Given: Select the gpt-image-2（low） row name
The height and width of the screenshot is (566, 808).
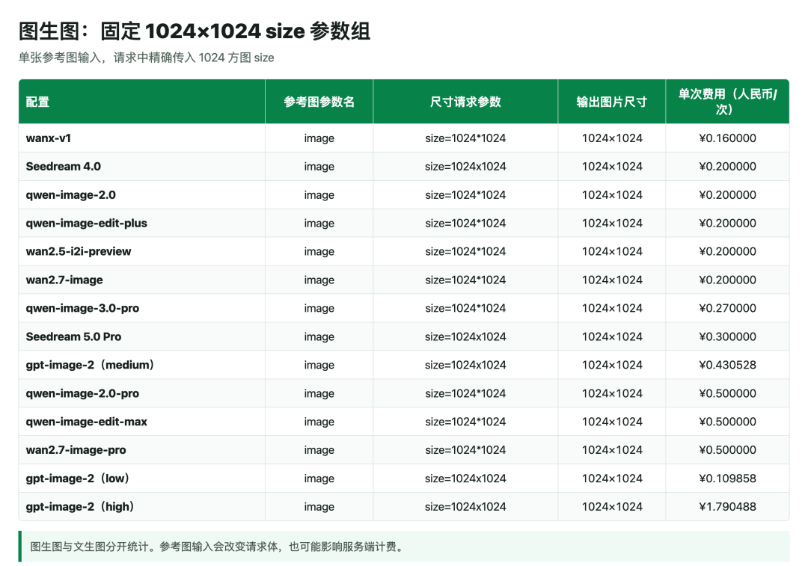Looking at the screenshot, I should tap(79, 478).
